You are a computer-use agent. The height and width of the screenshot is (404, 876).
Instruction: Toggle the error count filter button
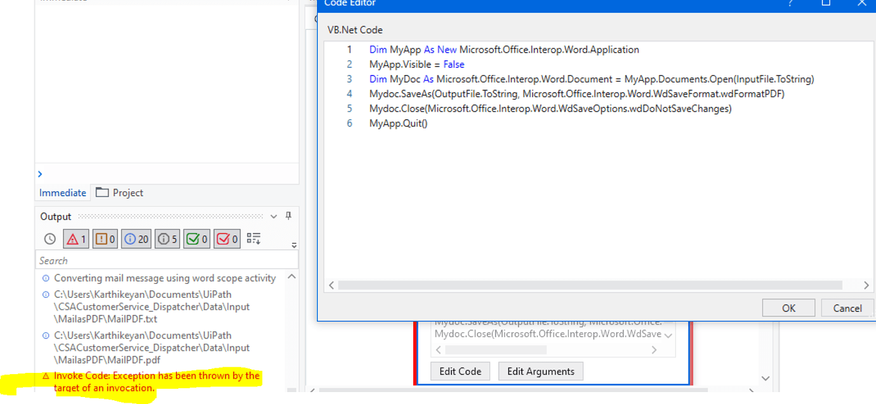coord(76,238)
